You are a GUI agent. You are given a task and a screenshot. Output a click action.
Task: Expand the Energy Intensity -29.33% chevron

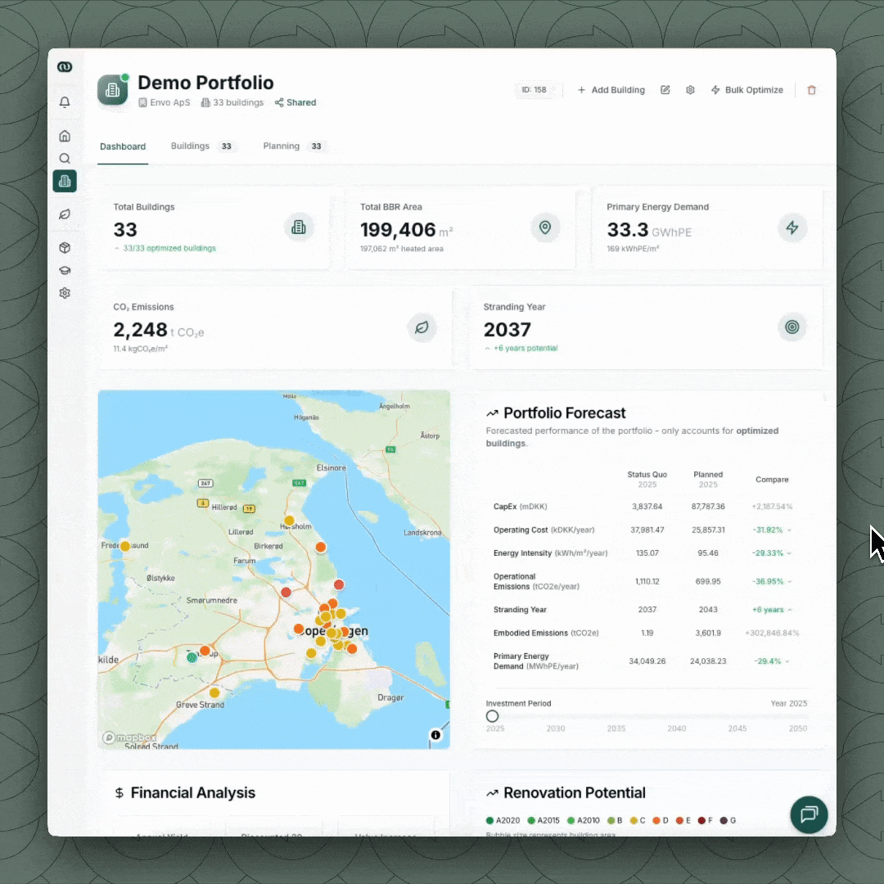tap(790, 553)
